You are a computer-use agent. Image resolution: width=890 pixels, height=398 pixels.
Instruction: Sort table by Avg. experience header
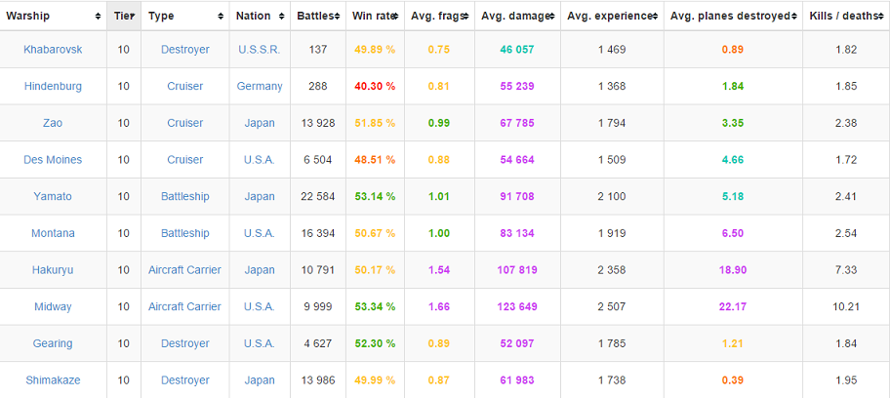612,16
